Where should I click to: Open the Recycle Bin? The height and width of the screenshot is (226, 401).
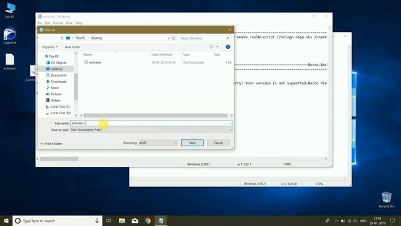tap(387, 200)
